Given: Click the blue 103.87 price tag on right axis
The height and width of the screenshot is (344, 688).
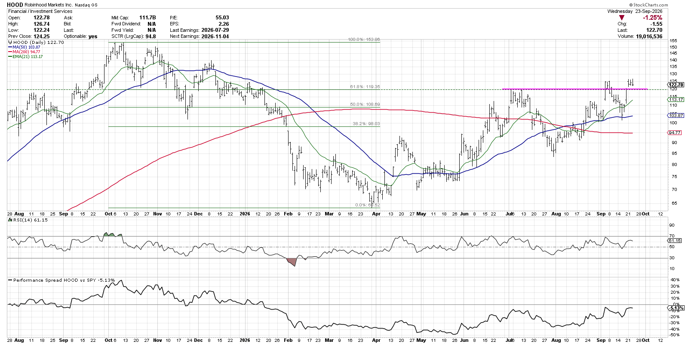Looking at the screenshot, I should click(676, 115).
